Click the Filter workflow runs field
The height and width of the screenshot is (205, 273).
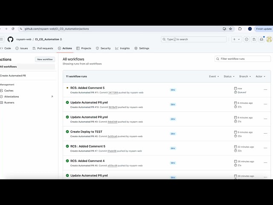click(x=243, y=59)
